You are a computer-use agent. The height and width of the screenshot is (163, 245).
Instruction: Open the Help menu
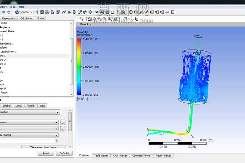point(21,7)
